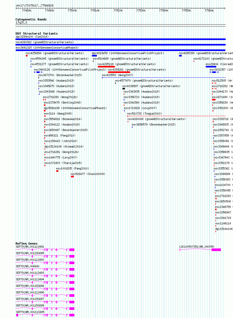Select esv3554818 (Boomsma2014) label

click(63, 119)
